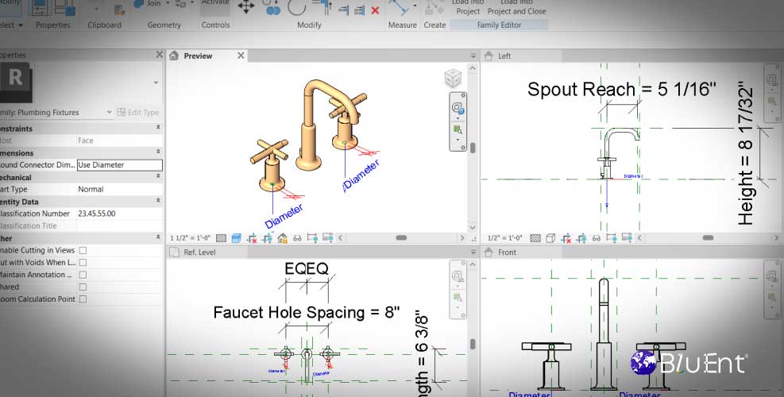Click Crop View icon in Left view bar
Screen dimensions: 784x397
click(x=566, y=238)
